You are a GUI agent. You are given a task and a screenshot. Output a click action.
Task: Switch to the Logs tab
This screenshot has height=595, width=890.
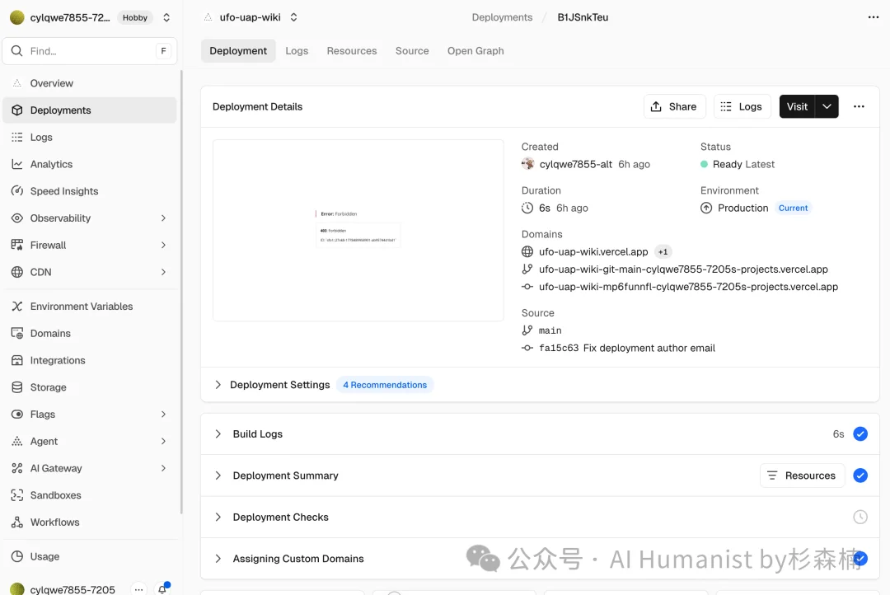pyautogui.click(x=297, y=50)
